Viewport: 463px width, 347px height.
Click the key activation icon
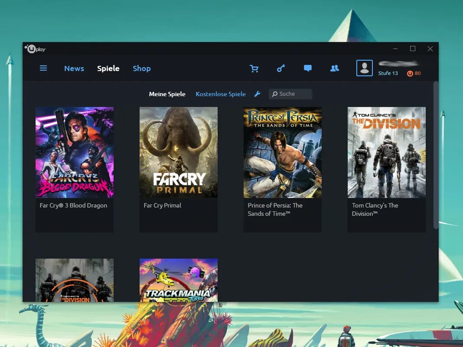click(x=281, y=68)
